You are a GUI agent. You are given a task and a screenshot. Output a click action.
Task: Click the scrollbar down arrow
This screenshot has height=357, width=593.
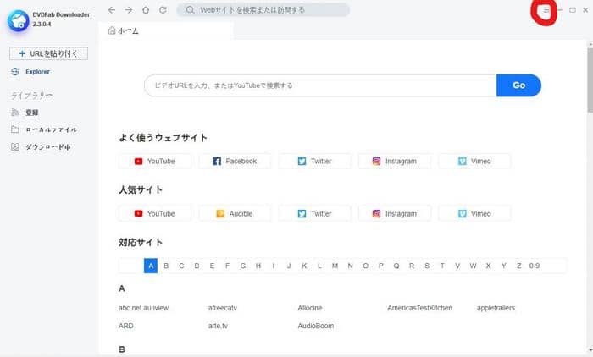590,350
